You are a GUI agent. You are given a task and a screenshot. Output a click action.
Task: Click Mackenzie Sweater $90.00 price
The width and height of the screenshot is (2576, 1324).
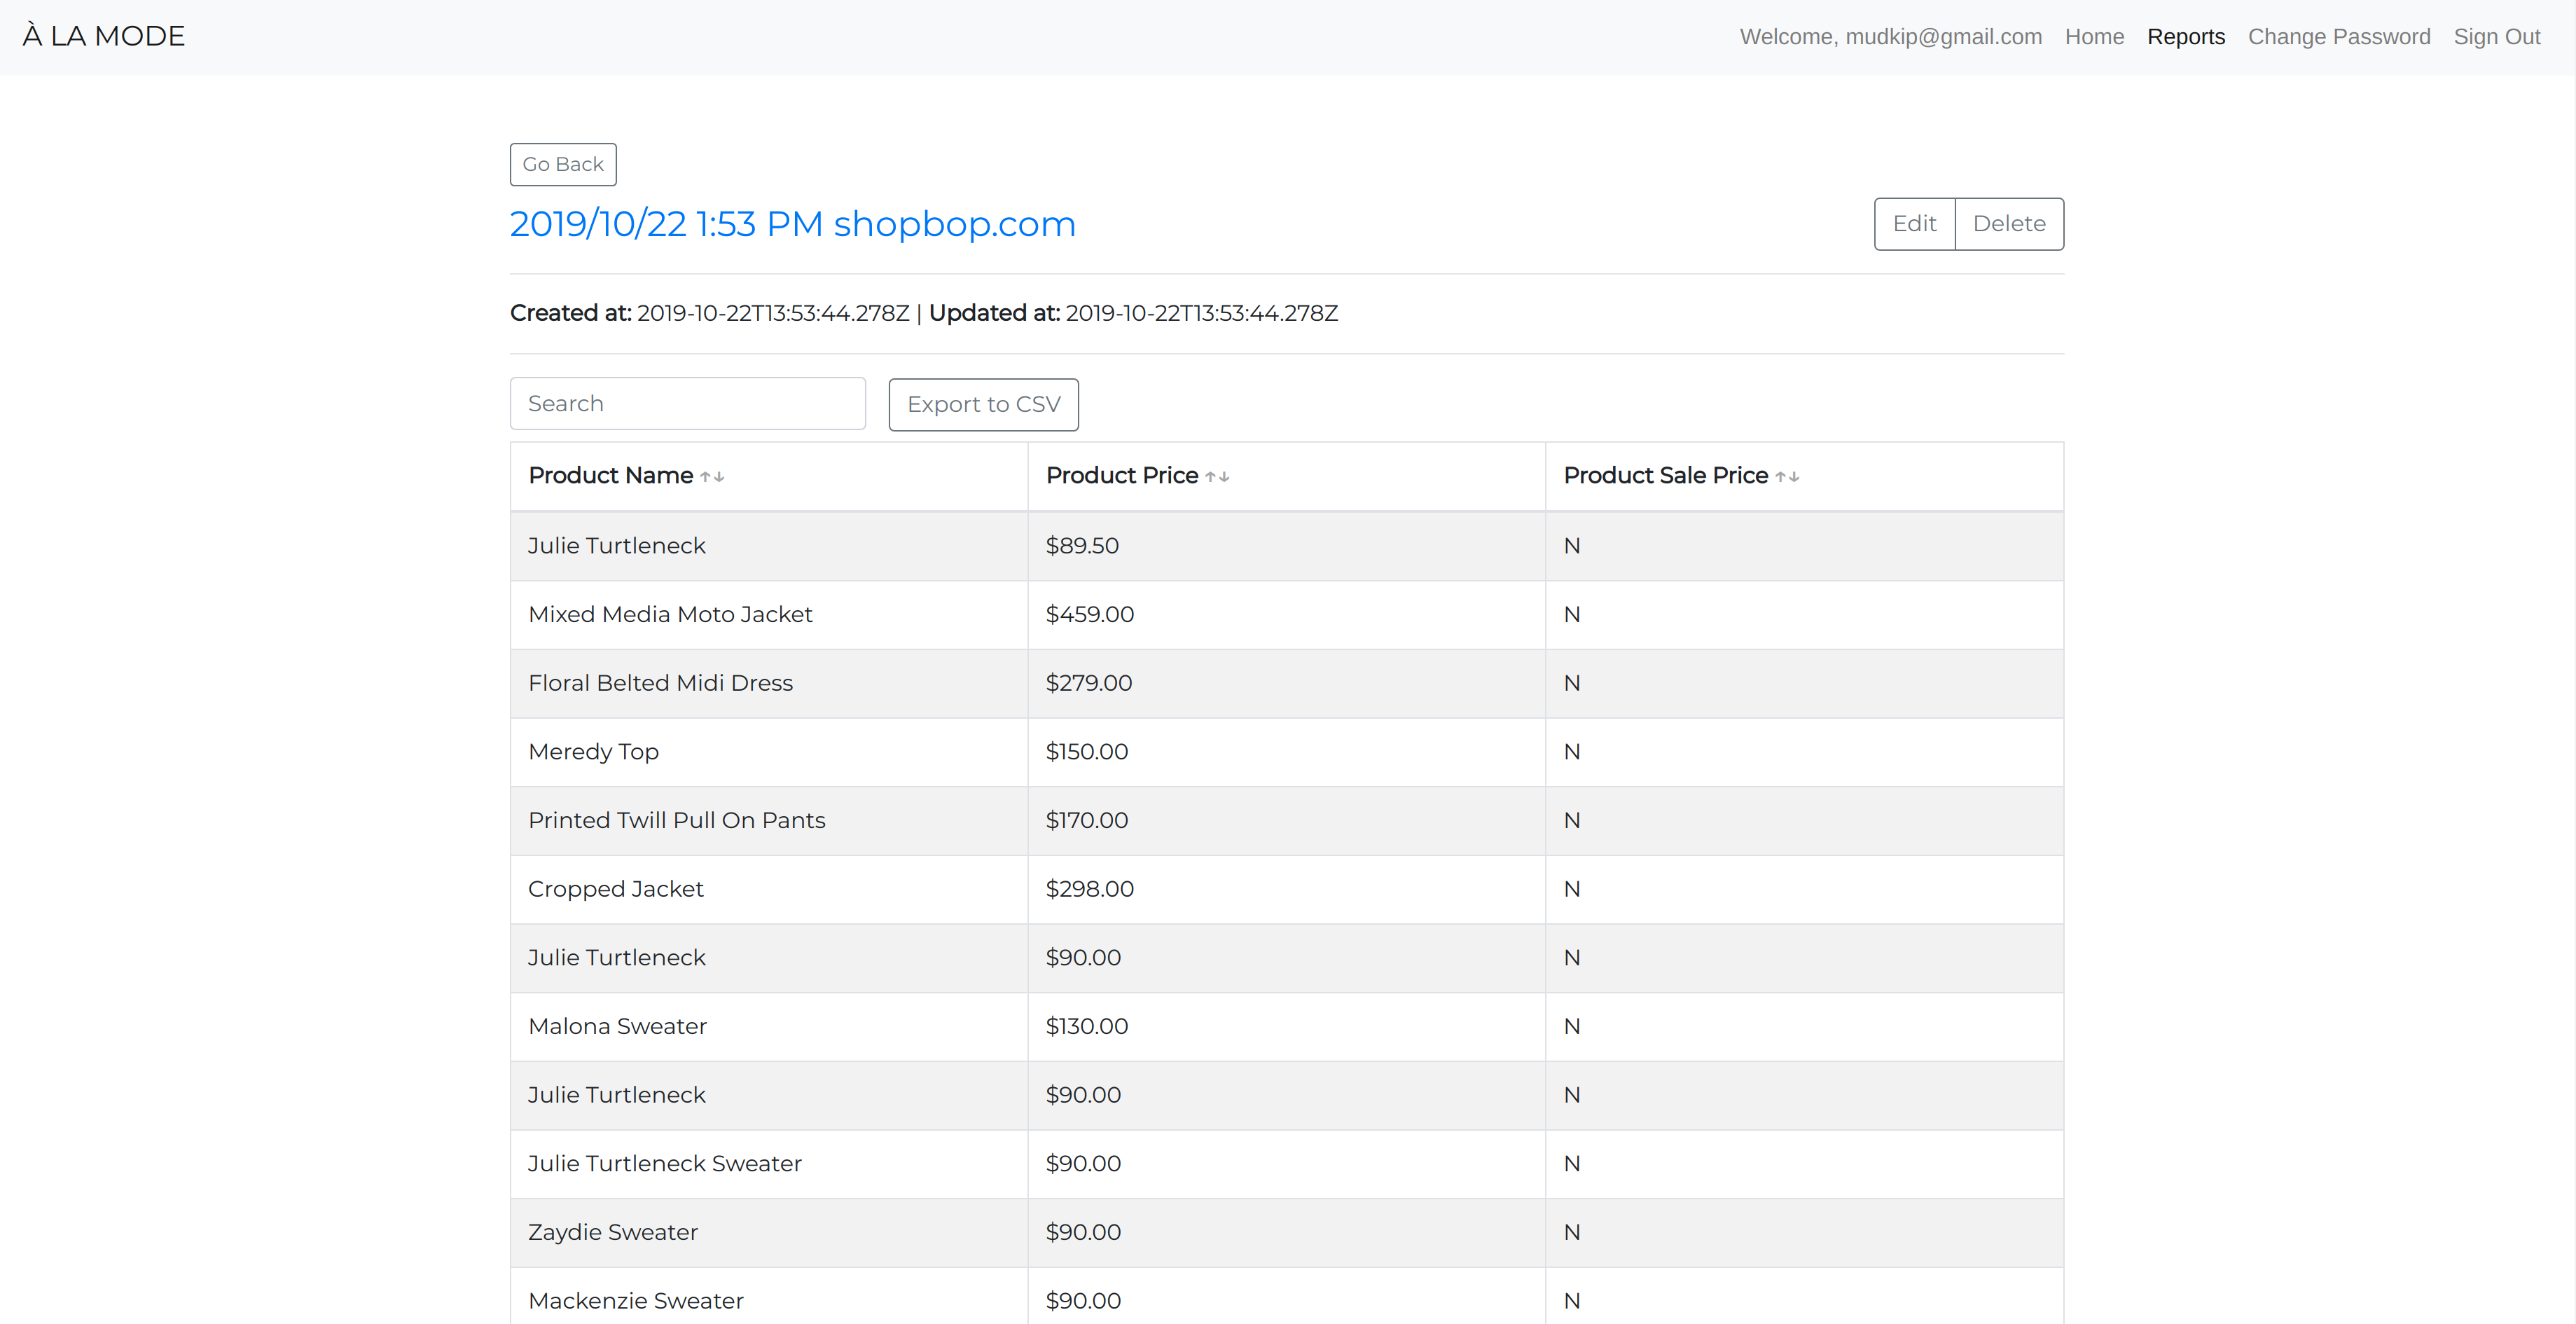pos(1286,1296)
